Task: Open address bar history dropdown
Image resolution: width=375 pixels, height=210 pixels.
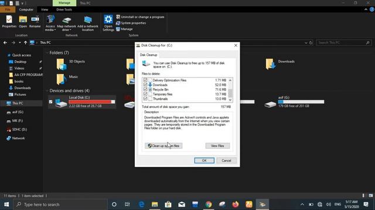Action: pyautogui.click(x=306, y=43)
